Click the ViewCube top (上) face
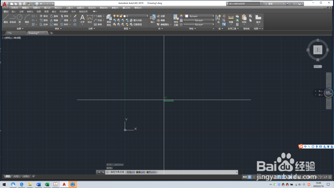The height and width of the screenshot is (188, 334). click(318, 50)
